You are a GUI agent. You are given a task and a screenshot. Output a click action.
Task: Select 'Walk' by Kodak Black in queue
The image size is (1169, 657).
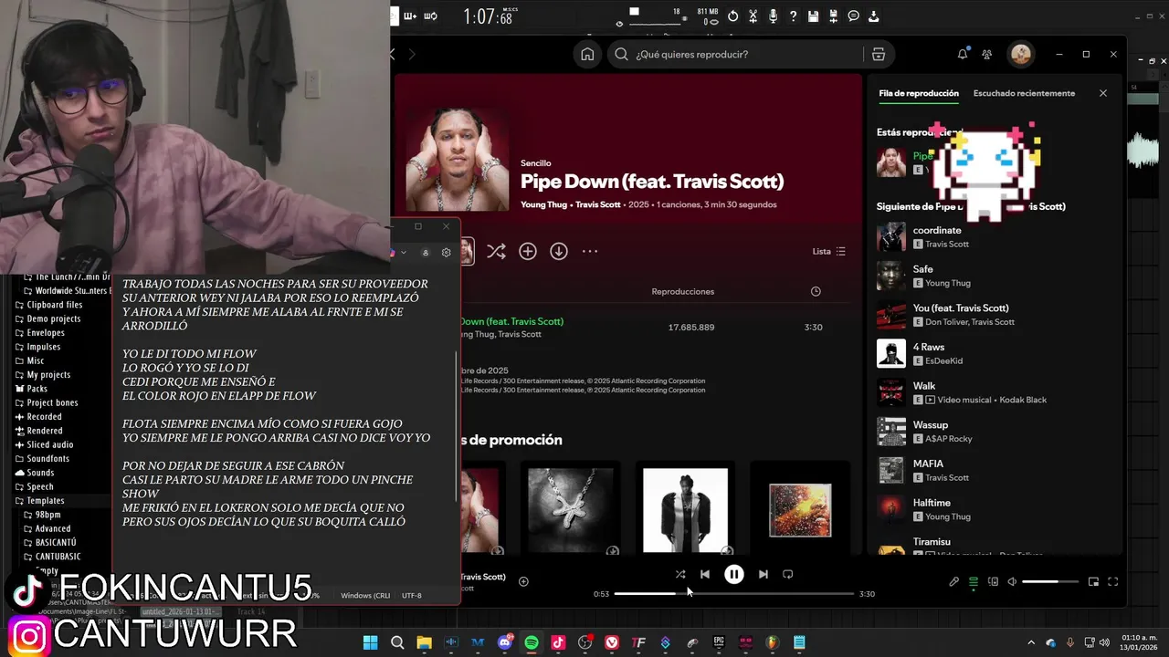click(994, 392)
